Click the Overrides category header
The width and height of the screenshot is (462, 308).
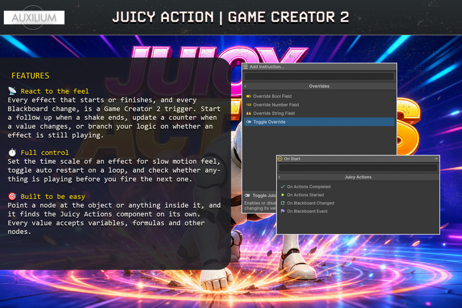pos(319,86)
